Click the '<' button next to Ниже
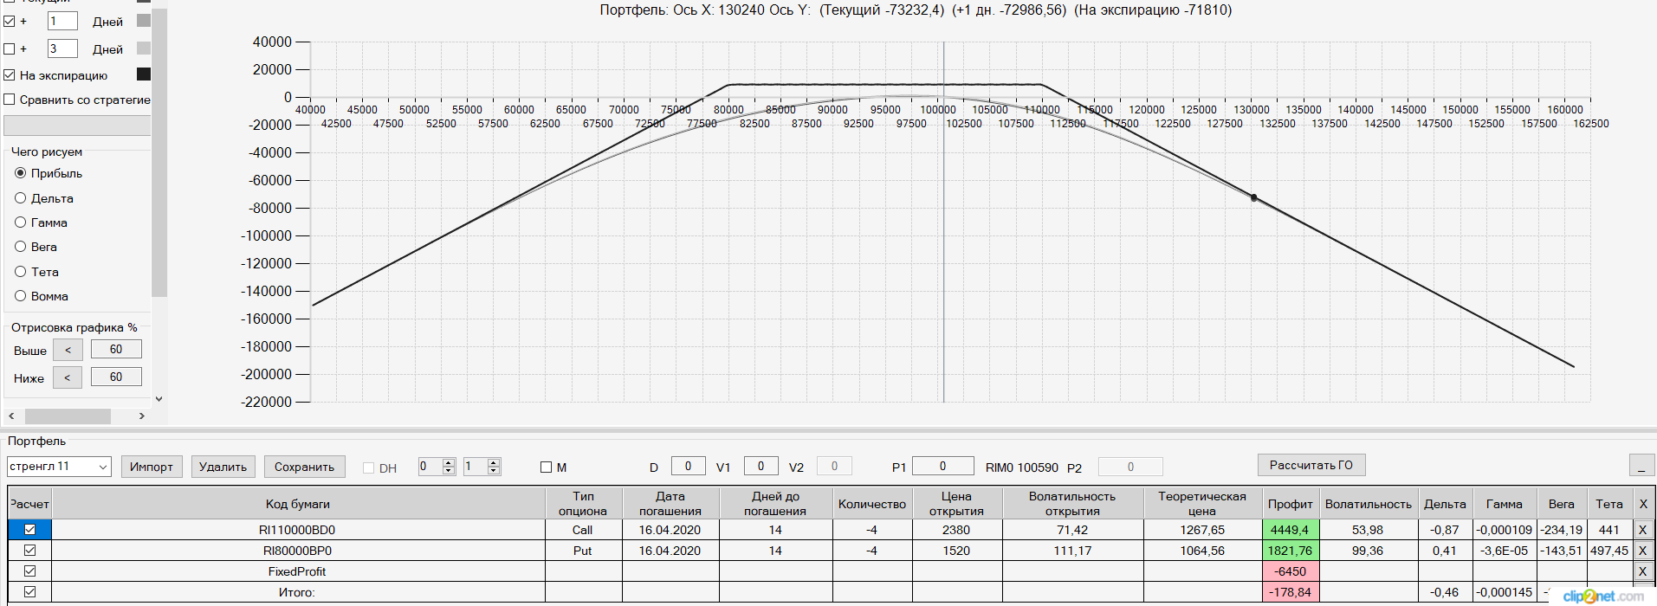1657x606 pixels. (68, 377)
